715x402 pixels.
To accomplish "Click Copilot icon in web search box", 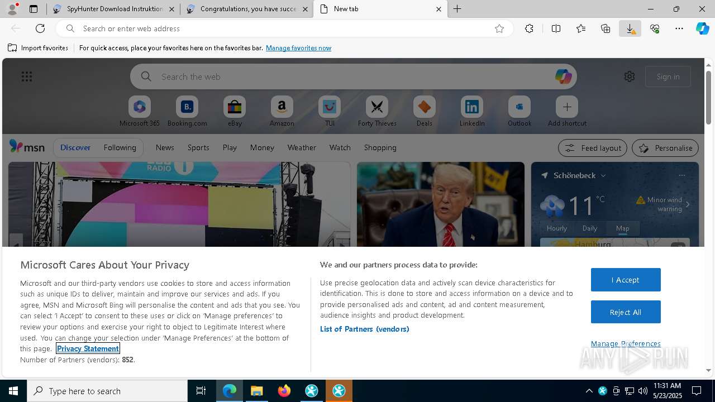I will 563,76.
